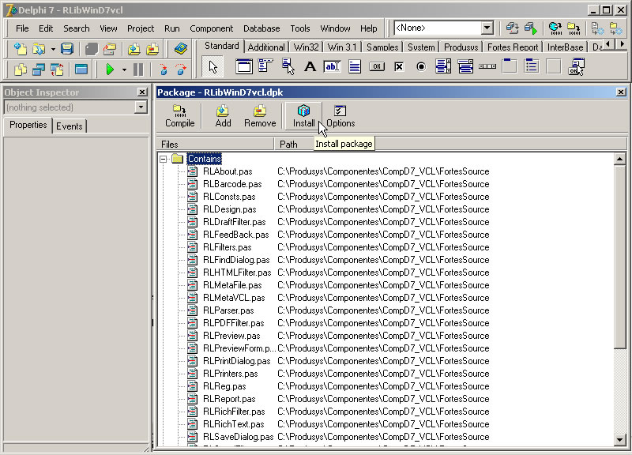Switch to the Events tab in Object Inspector
The height and width of the screenshot is (455, 632).
[70, 126]
